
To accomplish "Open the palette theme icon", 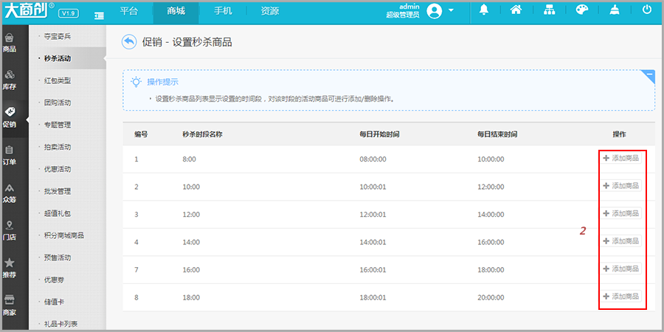I will pos(583,10).
